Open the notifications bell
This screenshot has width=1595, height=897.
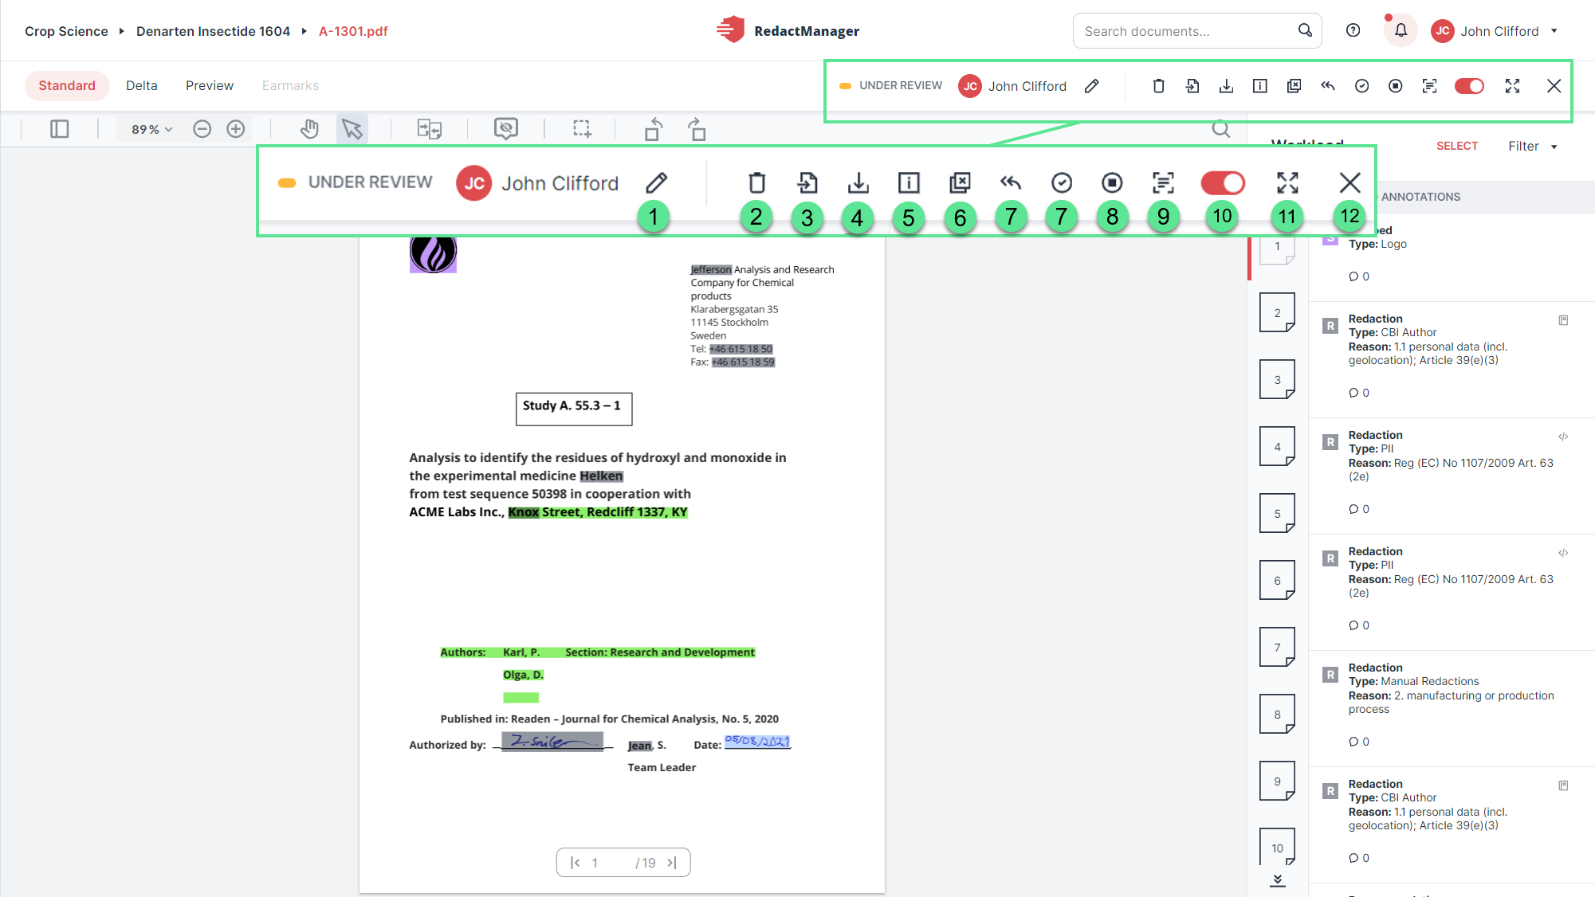[x=1401, y=30]
